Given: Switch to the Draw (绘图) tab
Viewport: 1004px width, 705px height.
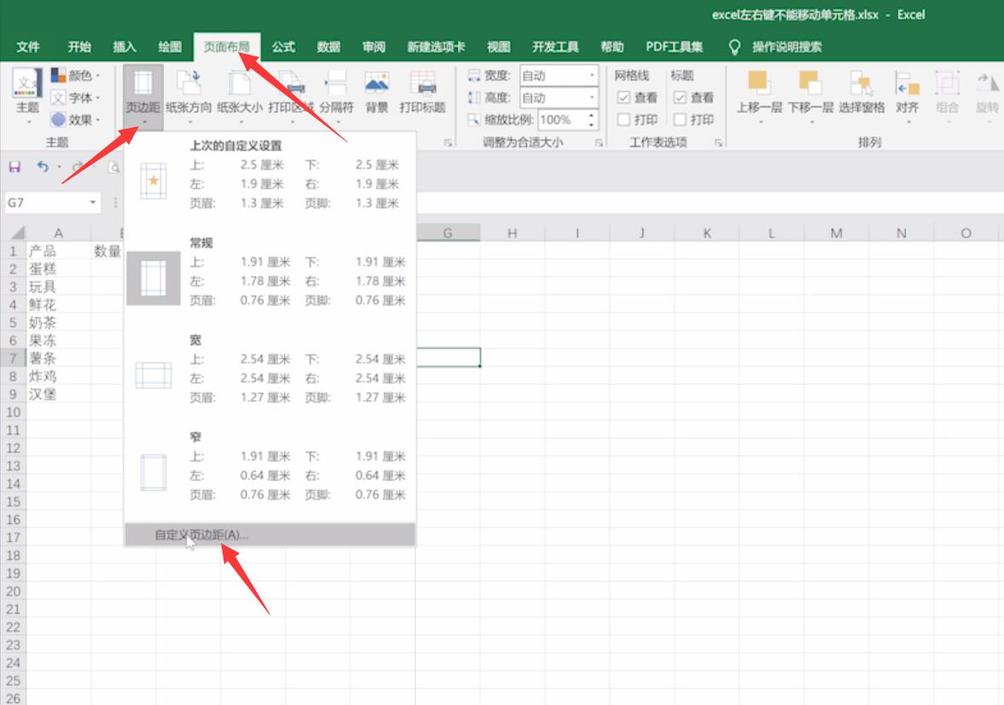Looking at the screenshot, I should pos(170,47).
